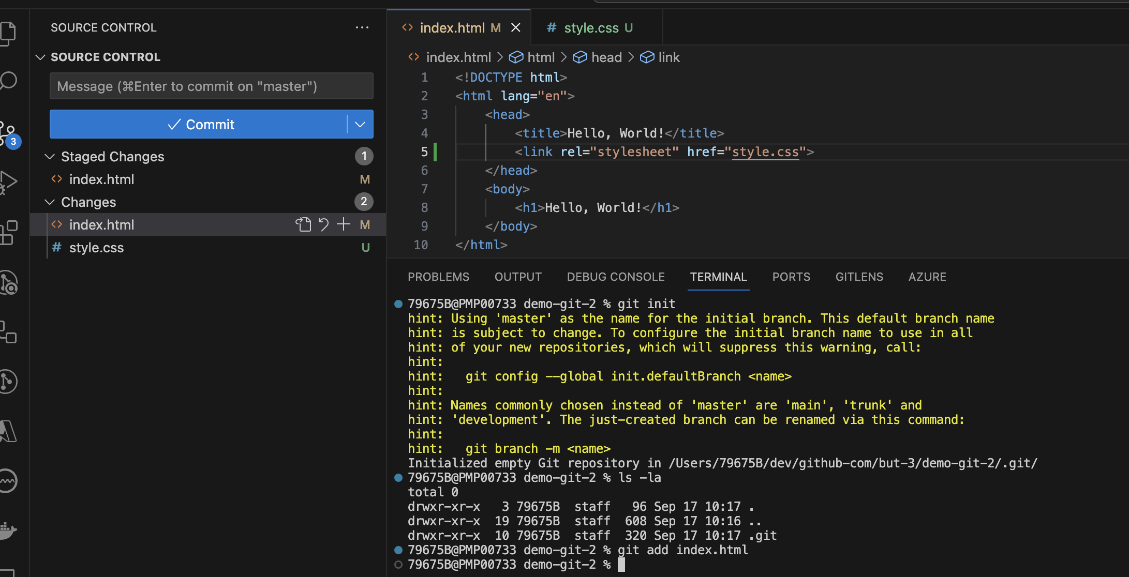Screen dimensions: 1129x577
Task: Focus the commit message input box
Action: click(212, 86)
